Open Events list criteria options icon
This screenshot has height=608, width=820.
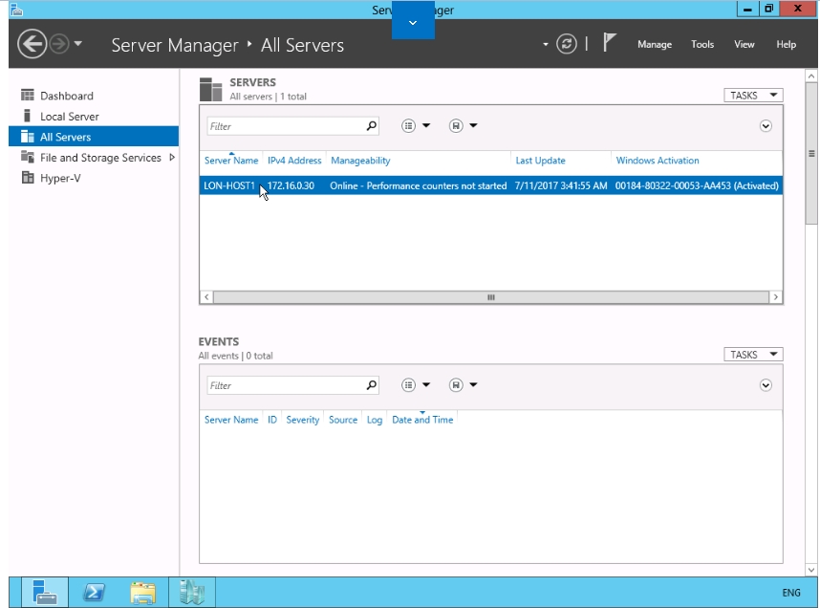pyautogui.click(x=408, y=385)
